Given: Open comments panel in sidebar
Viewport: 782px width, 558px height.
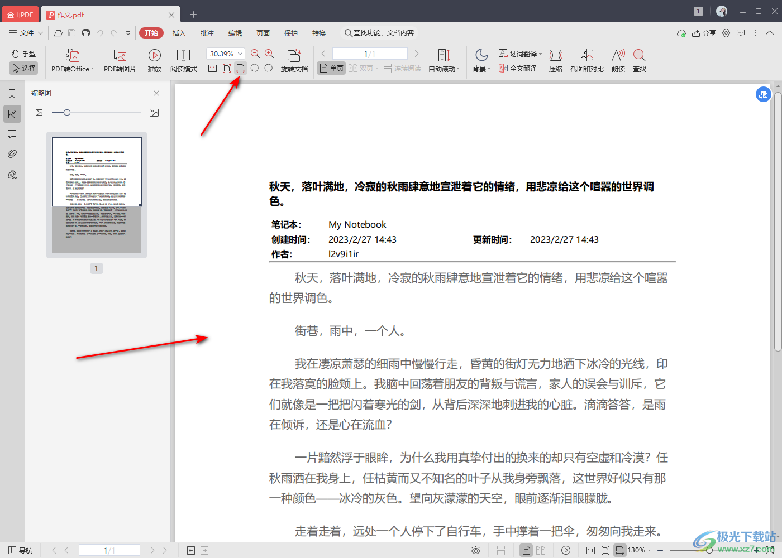Looking at the screenshot, I should 12,134.
